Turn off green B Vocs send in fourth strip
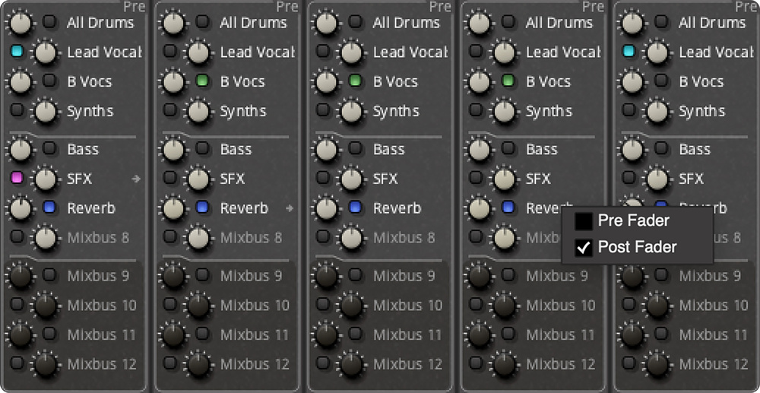 coord(508,81)
